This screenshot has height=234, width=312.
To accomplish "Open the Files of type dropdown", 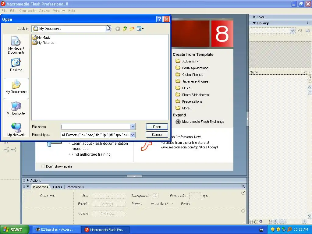I will (x=133, y=135).
